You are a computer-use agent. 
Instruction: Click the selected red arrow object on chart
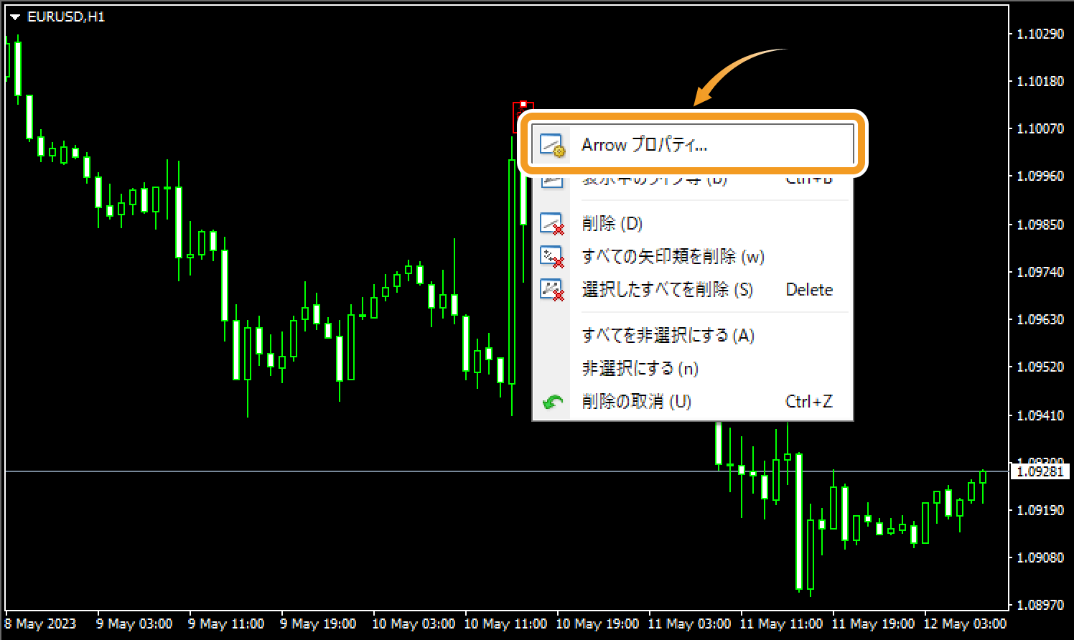point(523,117)
